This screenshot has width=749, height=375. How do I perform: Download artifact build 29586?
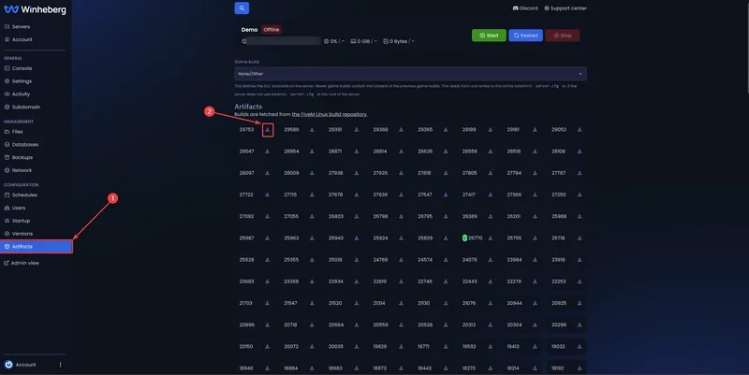(x=312, y=130)
